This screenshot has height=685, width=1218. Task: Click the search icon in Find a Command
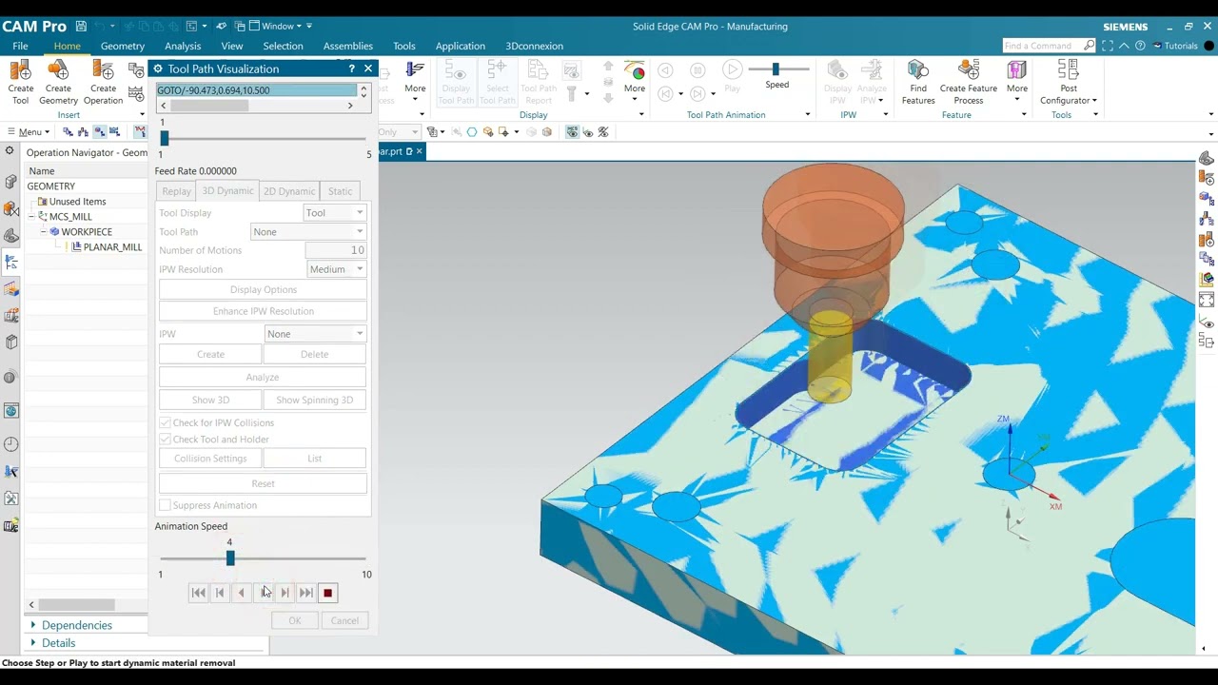coord(1090,46)
